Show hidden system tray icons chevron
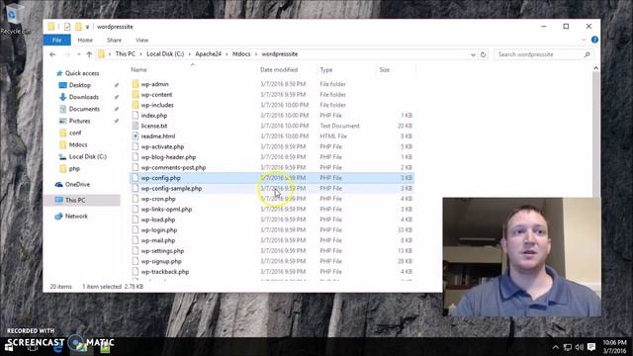The width and height of the screenshot is (633, 356). click(x=556, y=347)
